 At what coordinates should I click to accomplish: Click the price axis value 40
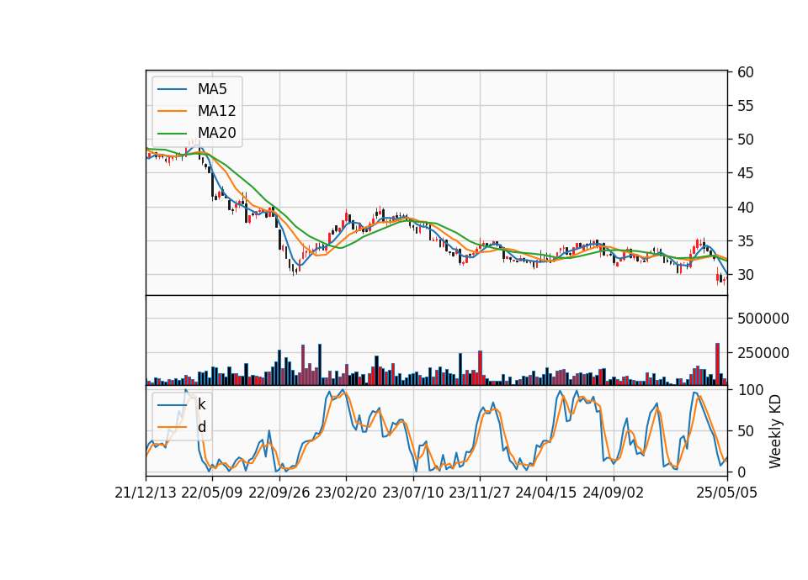(x=745, y=208)
